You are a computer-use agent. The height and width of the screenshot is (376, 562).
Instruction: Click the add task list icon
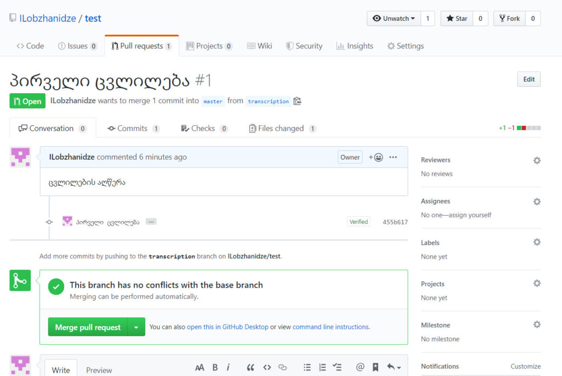[x=338, y=367]
